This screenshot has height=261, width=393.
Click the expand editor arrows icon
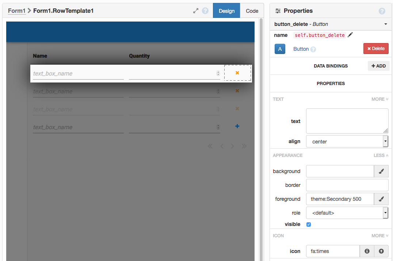tap(196, 11)
